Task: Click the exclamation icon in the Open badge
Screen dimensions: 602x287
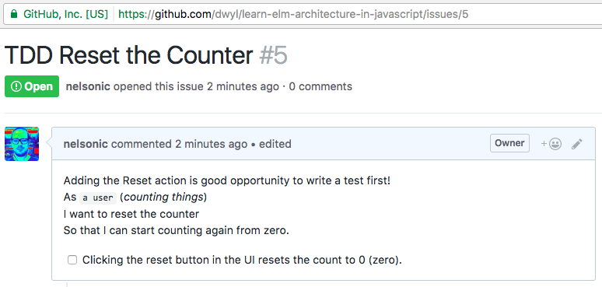Action: point(16,86)
